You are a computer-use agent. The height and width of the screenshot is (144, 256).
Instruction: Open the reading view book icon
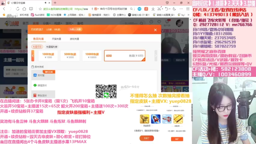coord(31,9)
